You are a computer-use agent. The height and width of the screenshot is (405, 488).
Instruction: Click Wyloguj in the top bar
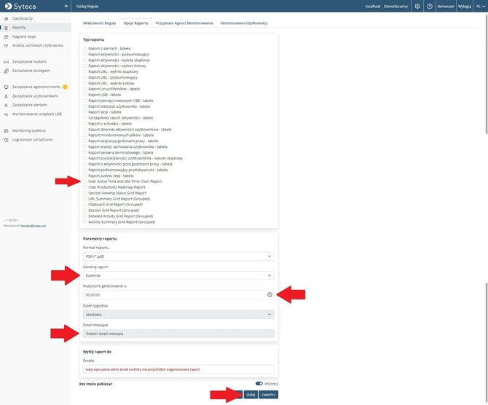[x=464, y=6]
